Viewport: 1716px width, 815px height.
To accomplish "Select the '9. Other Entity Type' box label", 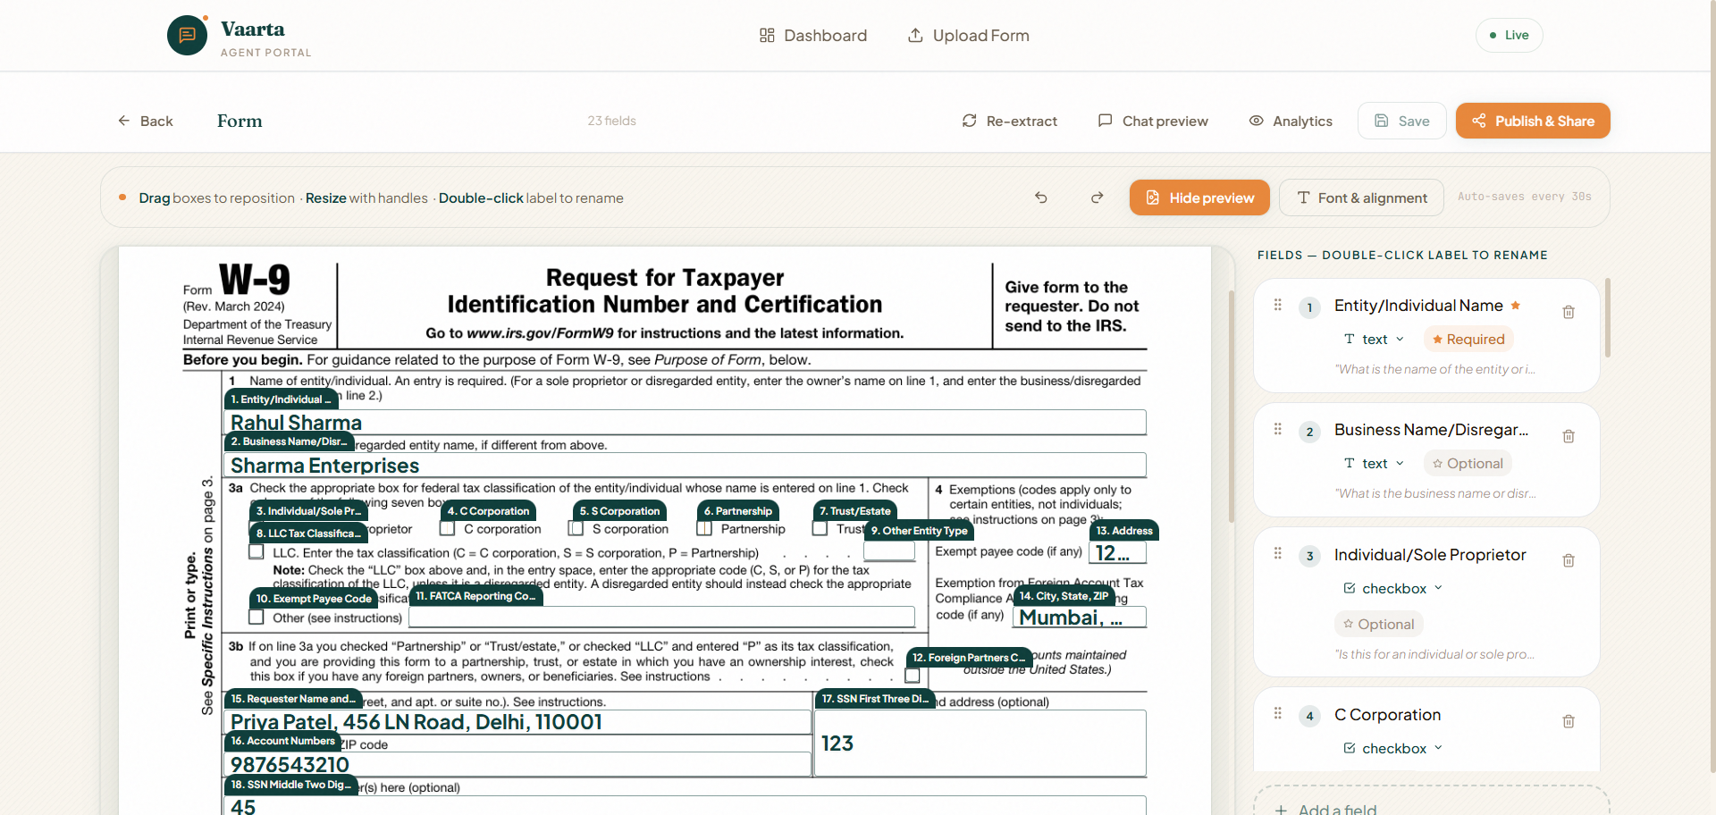I will coord(920,531).
